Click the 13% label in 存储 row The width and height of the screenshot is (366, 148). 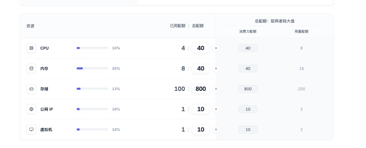click(116, 89)
